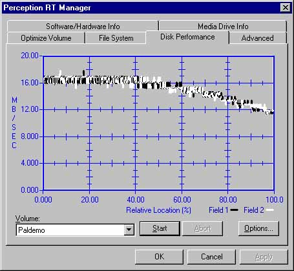
Task: Click the Field 1 black legend swatch
Action: [x=235, y=210]
